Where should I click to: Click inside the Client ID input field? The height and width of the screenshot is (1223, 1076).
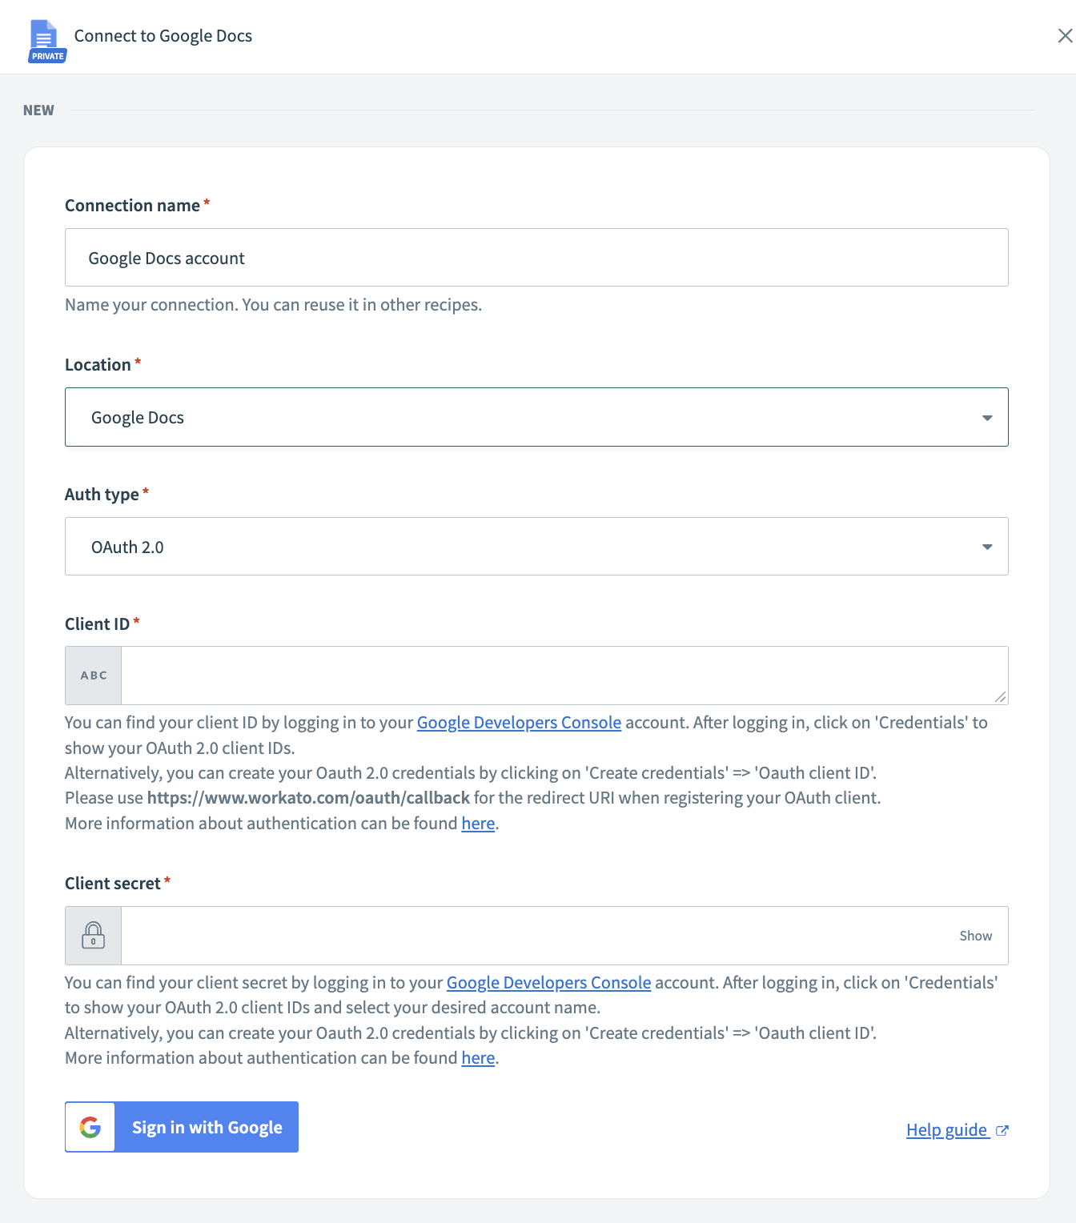tap(560, 675)
